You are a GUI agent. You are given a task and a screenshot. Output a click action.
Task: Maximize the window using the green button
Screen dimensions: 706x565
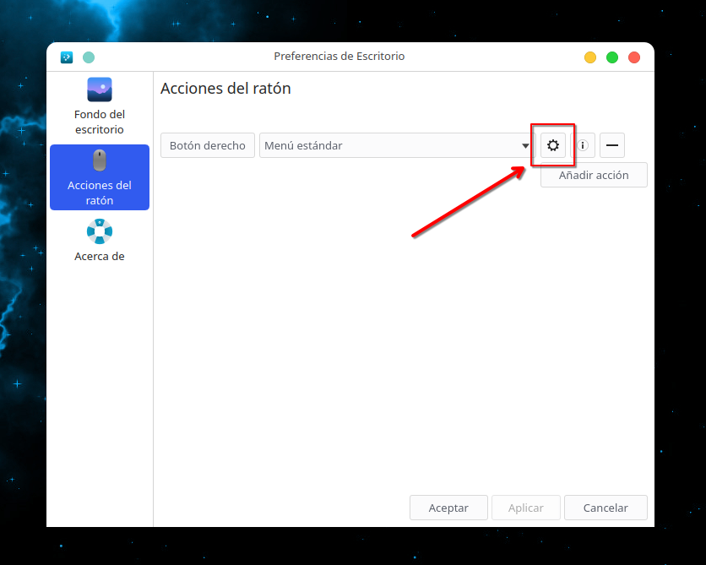612,57
